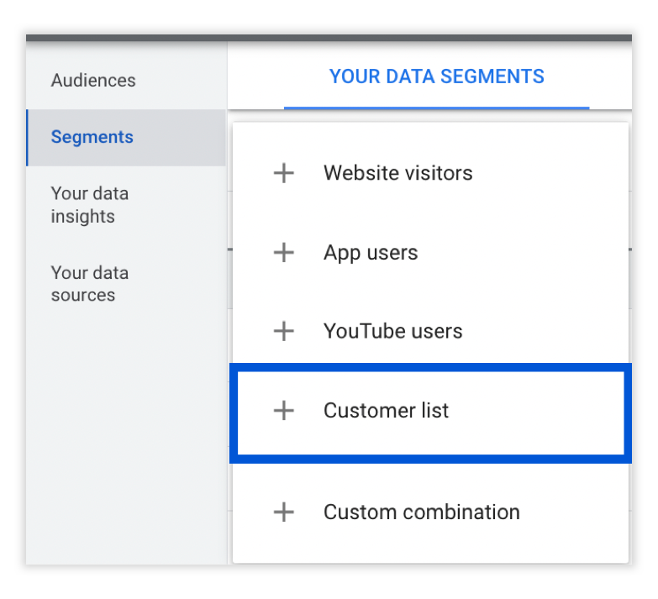Click the plus icon beside YouTube users

[284, 331]
